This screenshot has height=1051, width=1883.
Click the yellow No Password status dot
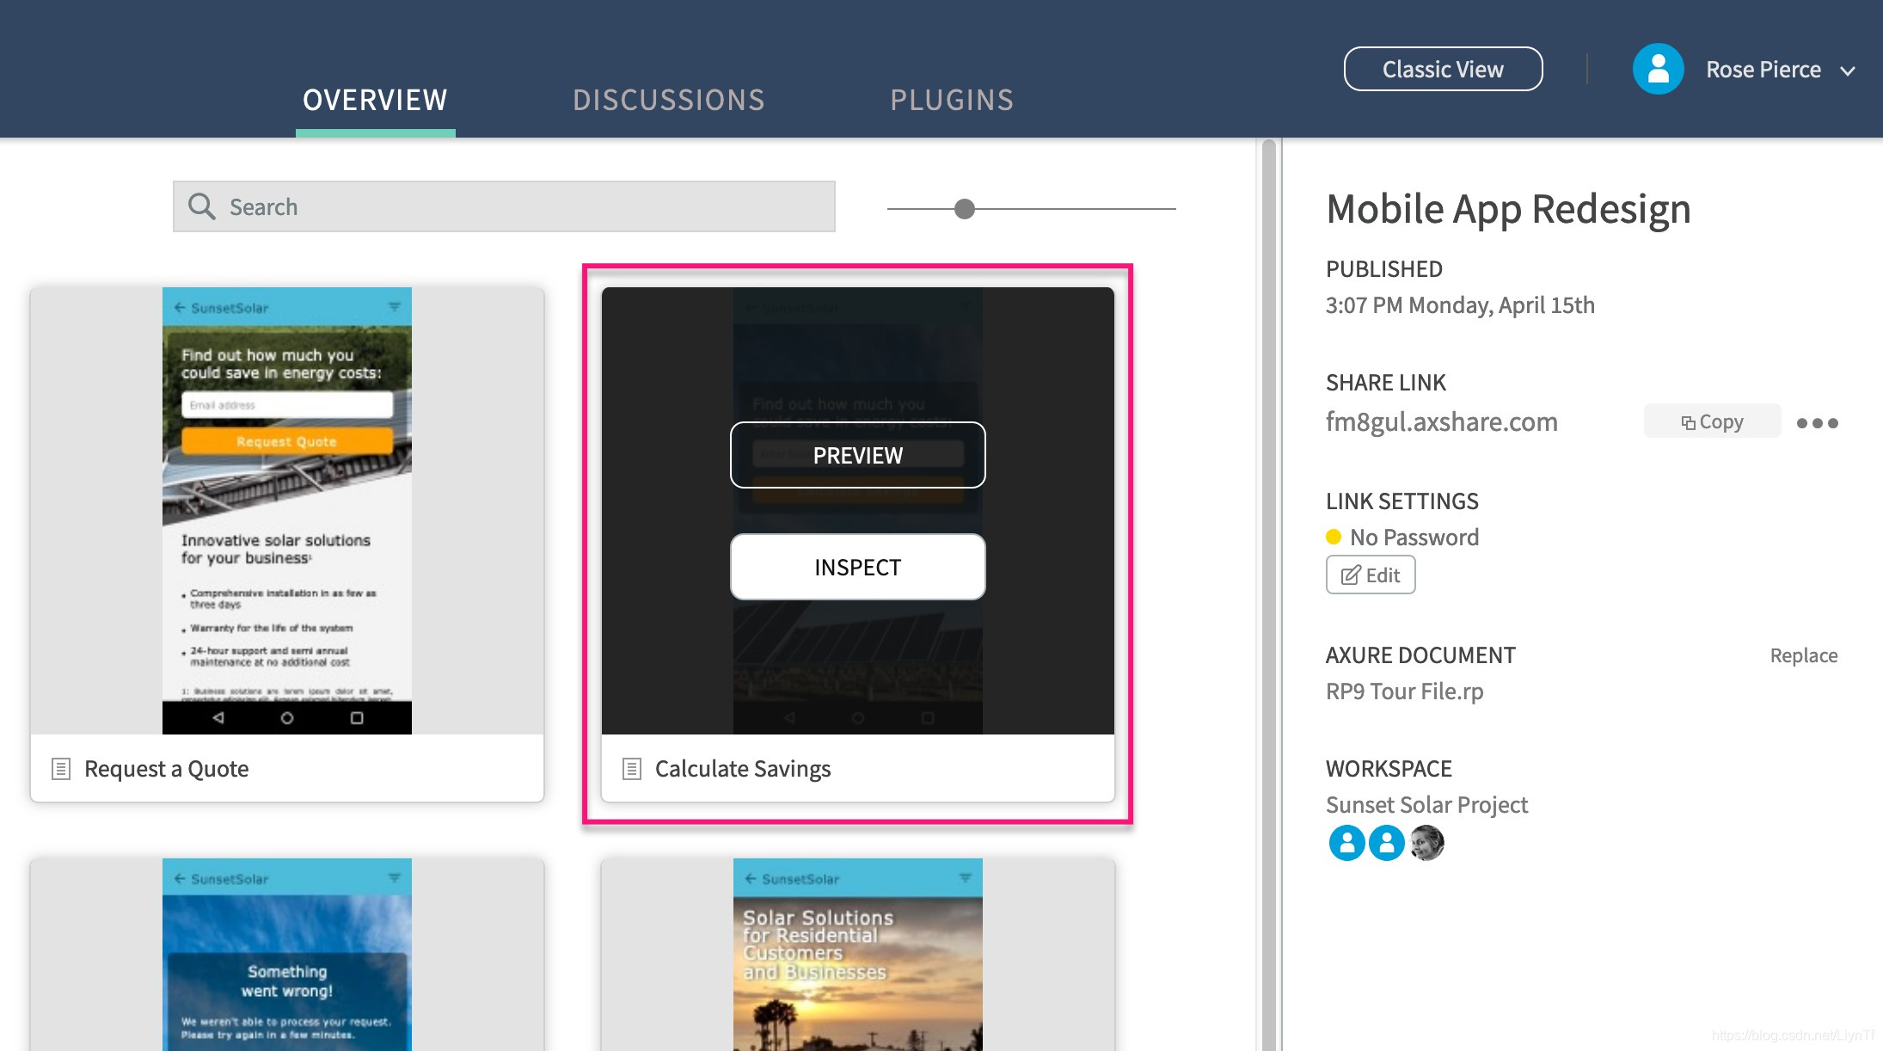(x=1334, y=537)
